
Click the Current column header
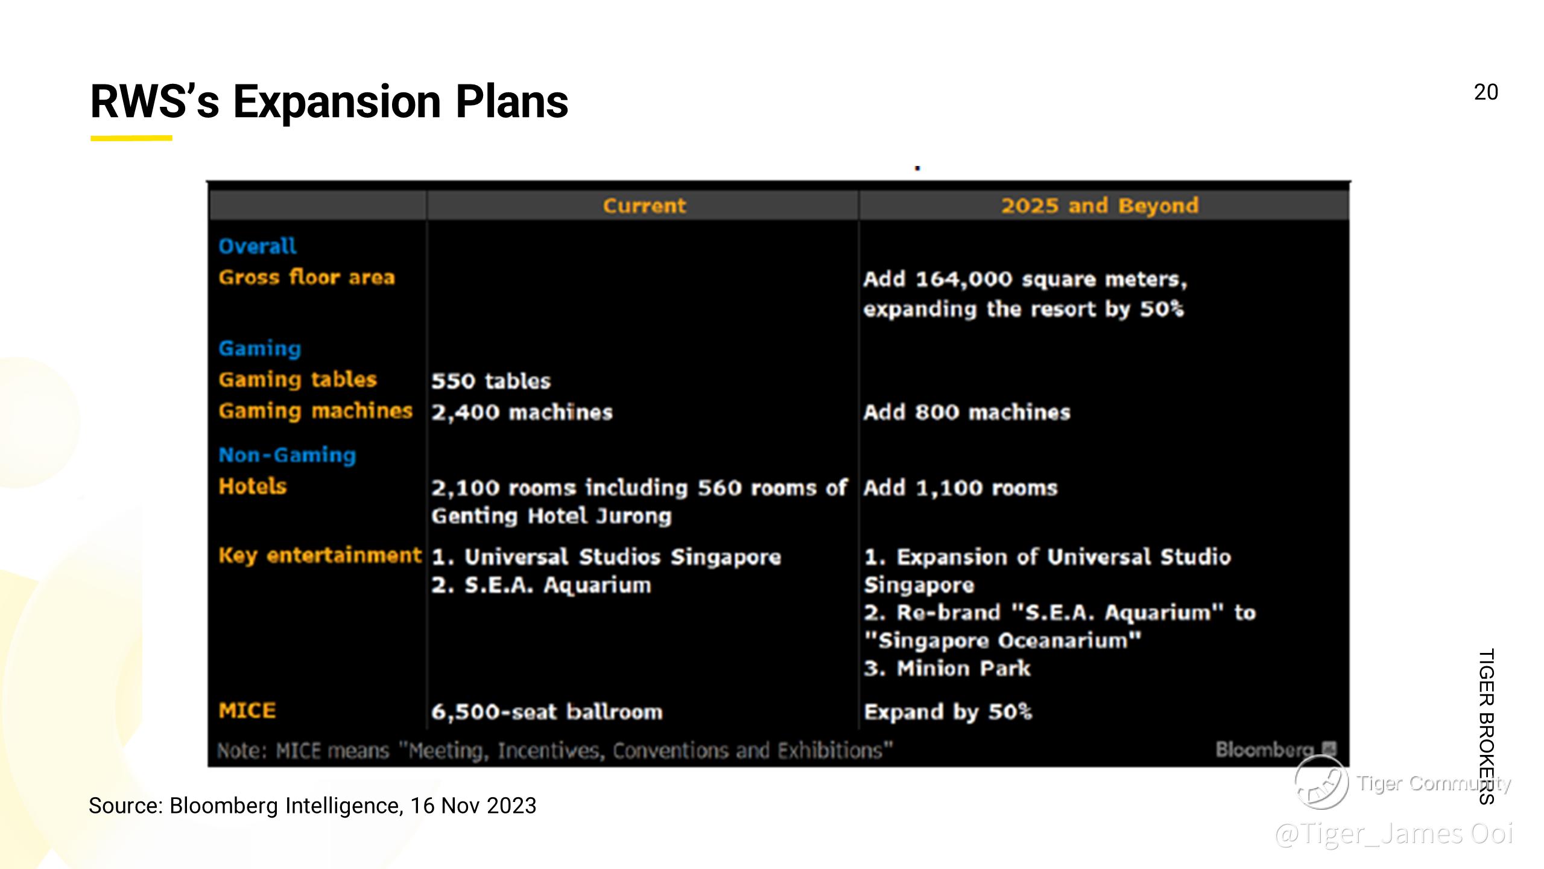coord(644,206)
